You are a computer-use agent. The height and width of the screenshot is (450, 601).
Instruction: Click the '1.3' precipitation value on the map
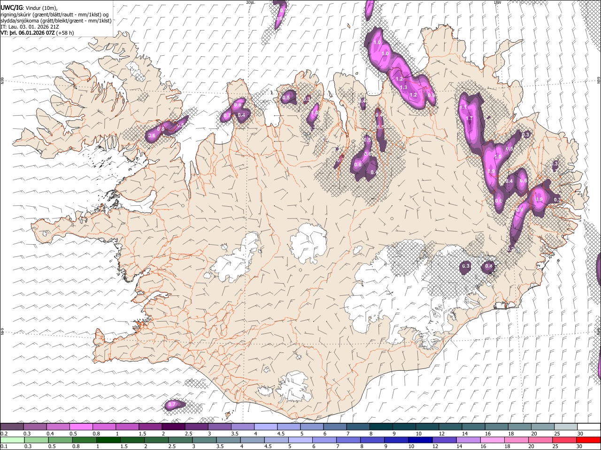click(x=403, y=87)
